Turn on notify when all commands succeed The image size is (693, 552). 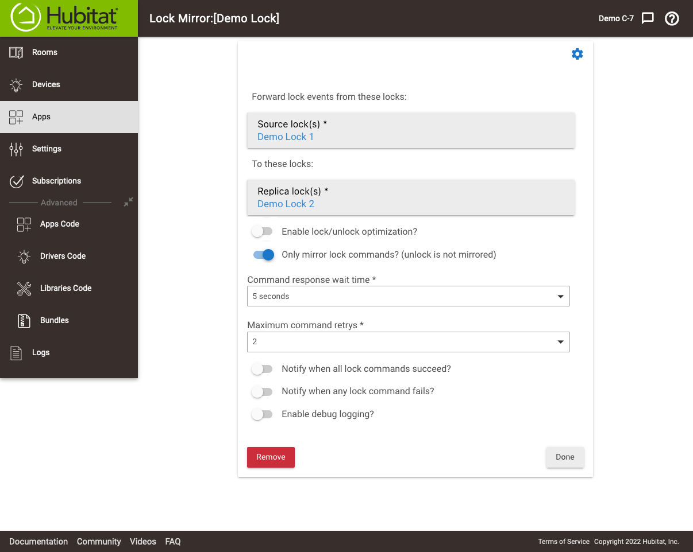point(263,369)
